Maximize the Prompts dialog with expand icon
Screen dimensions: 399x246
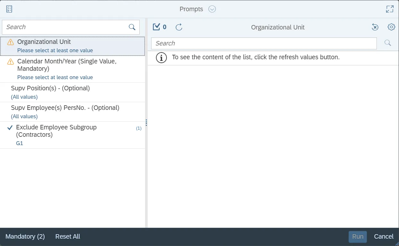390,9
